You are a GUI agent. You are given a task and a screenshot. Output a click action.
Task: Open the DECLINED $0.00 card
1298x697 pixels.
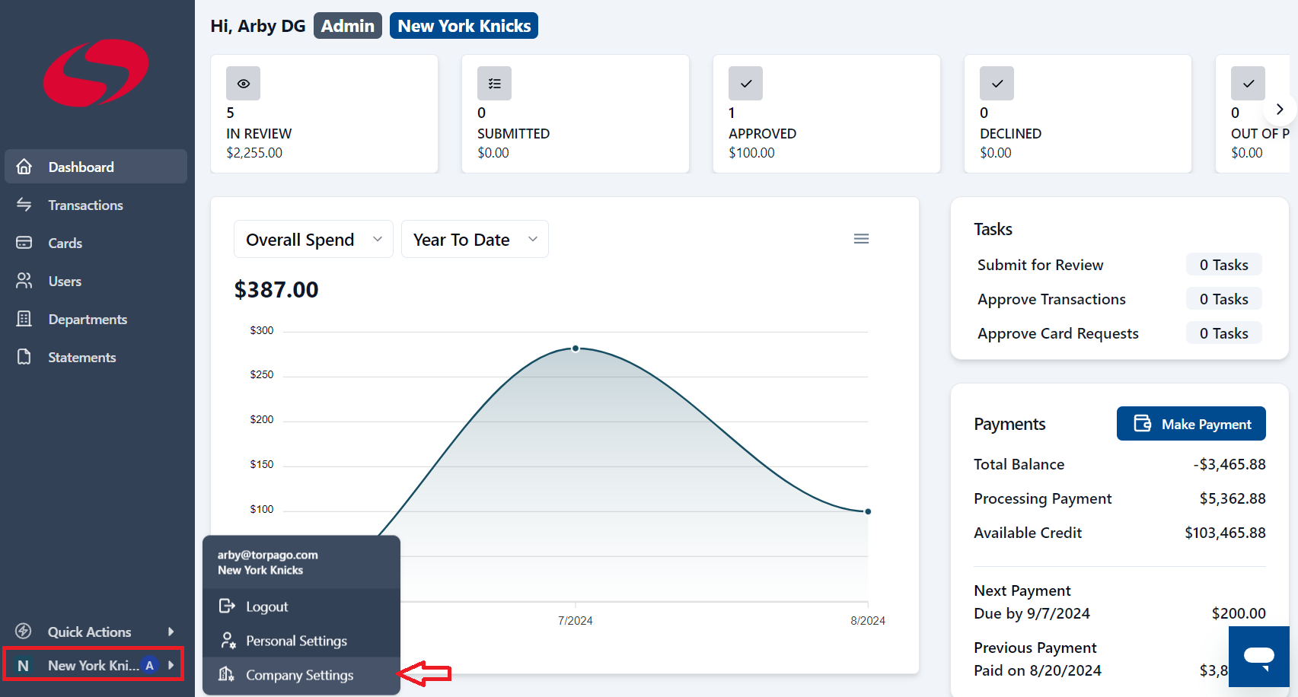[1078, 113]
